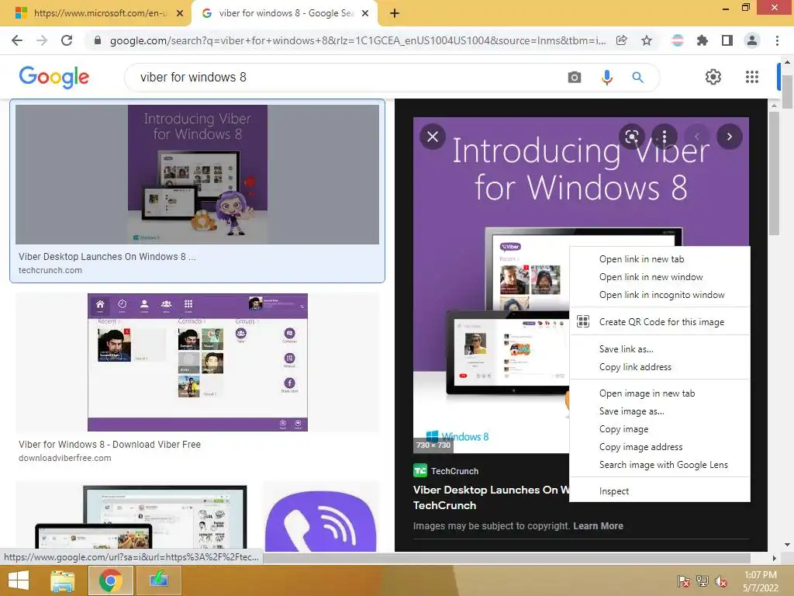Open the Extensions puzzle icon
The height and width of the screenshot is (596, 794).
point(702,40)
